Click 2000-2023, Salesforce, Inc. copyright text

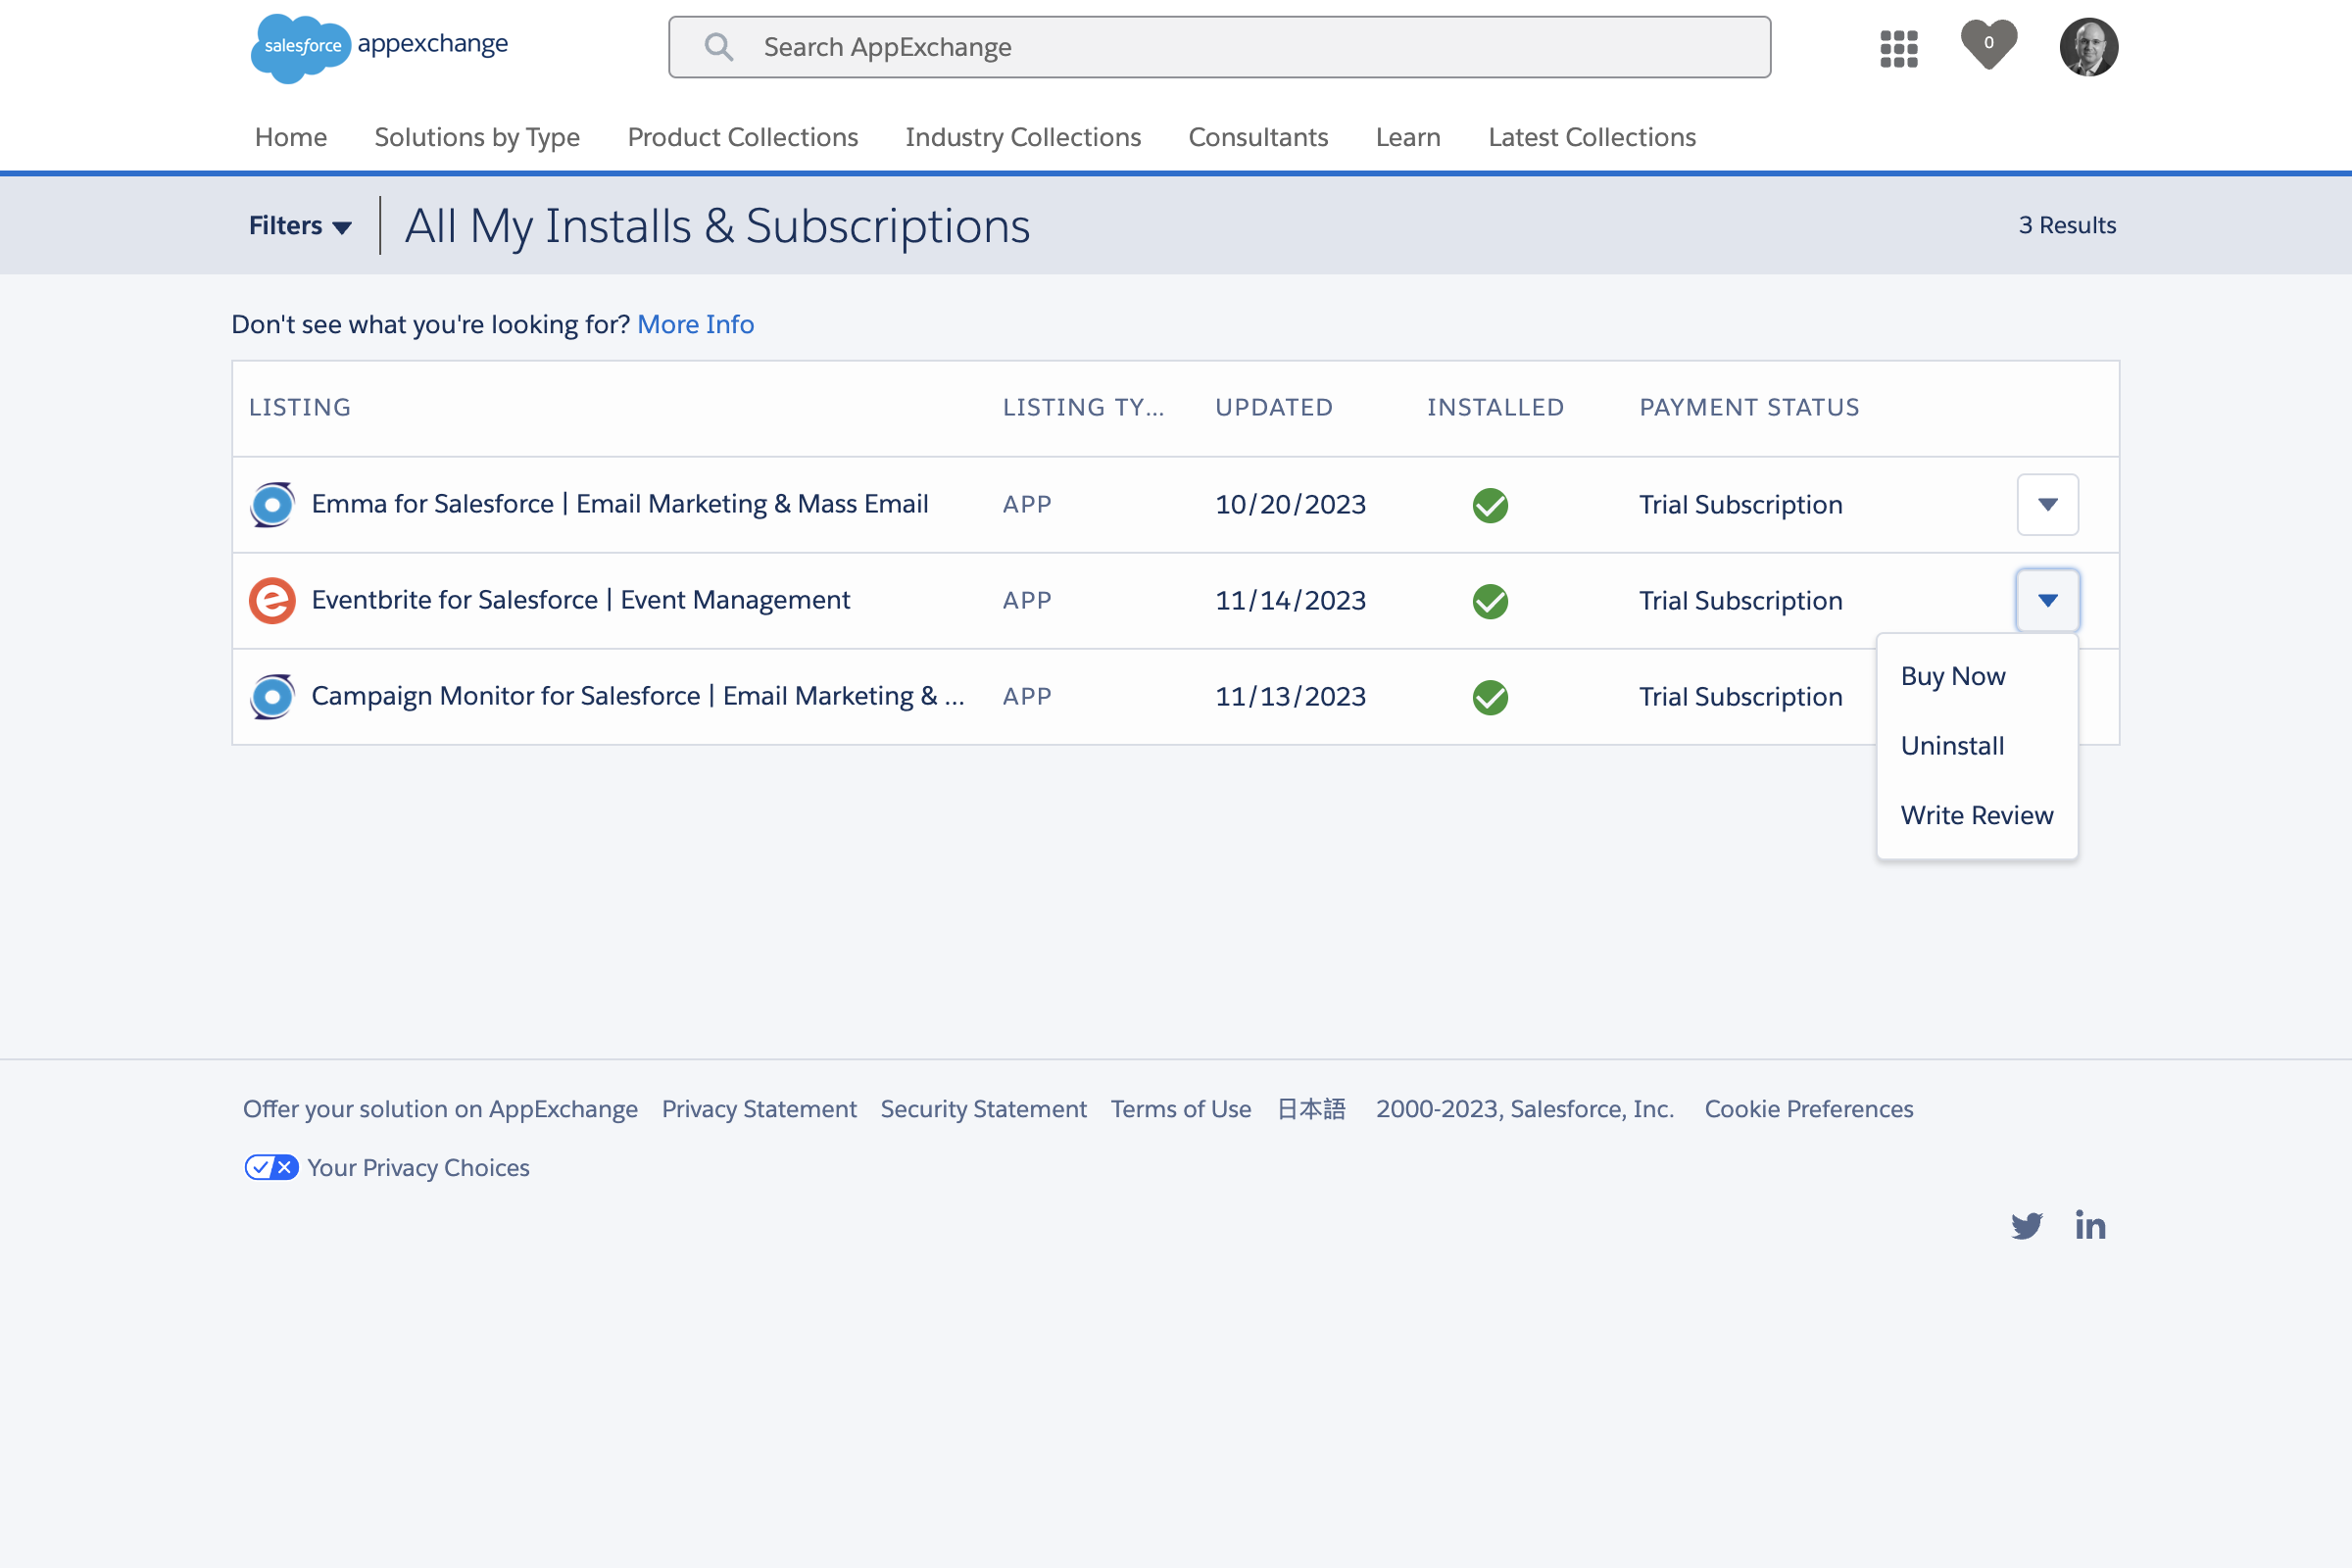(x=1524, y=1109)
